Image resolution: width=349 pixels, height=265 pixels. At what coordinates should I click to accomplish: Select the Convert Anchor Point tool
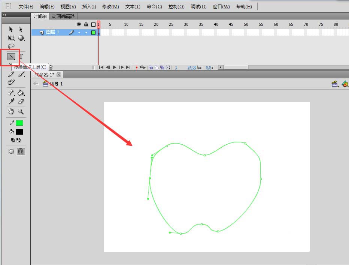click(x=11, y=57)
